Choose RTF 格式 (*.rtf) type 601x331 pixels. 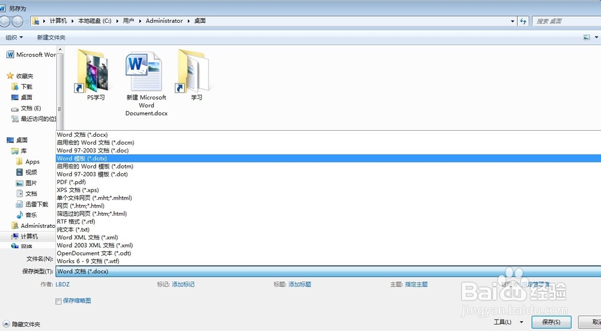click(329, 222)
